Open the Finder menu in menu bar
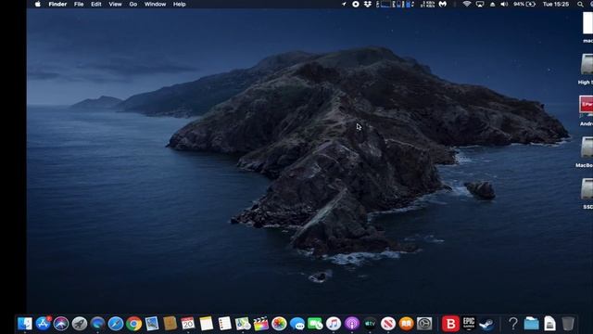The image size is (593, 334). [x=57, y=4]
